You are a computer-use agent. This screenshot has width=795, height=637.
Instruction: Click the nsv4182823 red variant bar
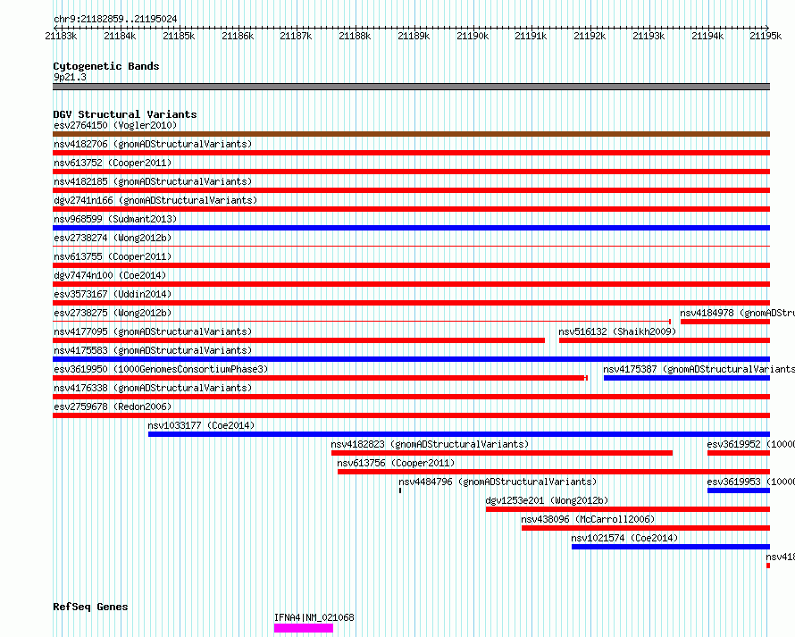click(x=502, y=453)
